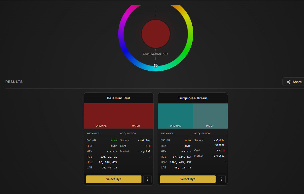The width and height of the screenshot is (304, 194).
Task: Click LAB value 26, 40, 25
Action: click(x=109, y=167)
